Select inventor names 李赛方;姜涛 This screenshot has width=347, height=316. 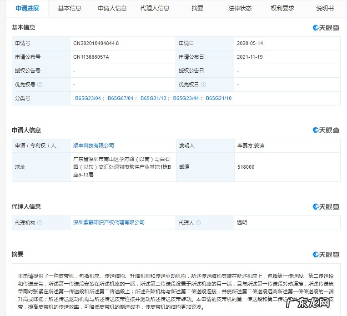coord(251,145)
